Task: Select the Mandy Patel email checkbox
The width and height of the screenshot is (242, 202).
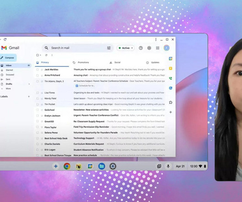Action: 37,99
